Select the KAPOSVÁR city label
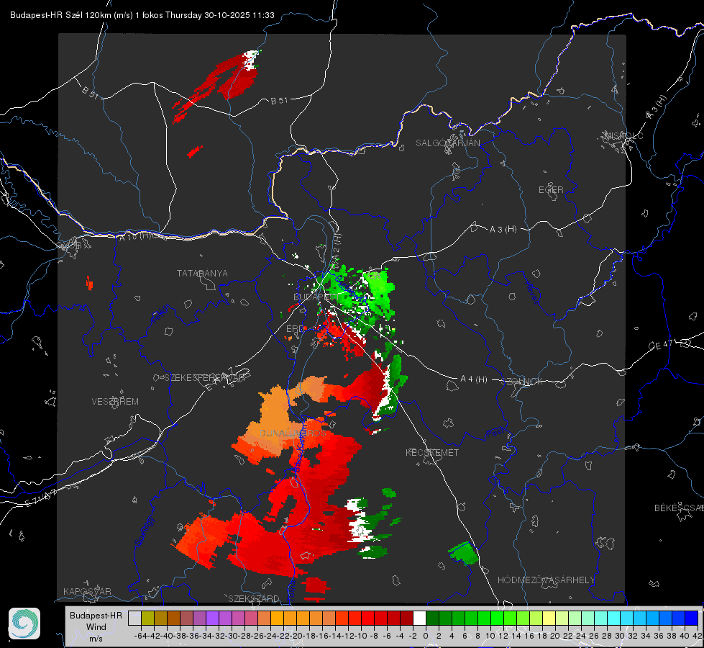 pos(87,591)
